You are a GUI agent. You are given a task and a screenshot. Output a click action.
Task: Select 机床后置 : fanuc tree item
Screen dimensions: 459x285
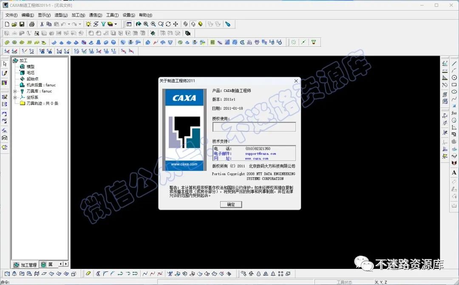(41, 85)
